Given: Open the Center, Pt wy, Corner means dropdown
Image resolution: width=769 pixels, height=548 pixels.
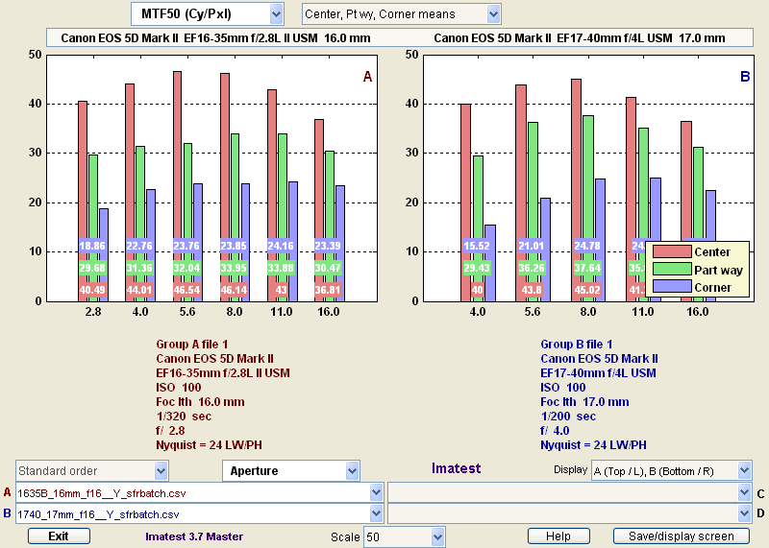Looking at the screenshot, I should coord(401,14).
